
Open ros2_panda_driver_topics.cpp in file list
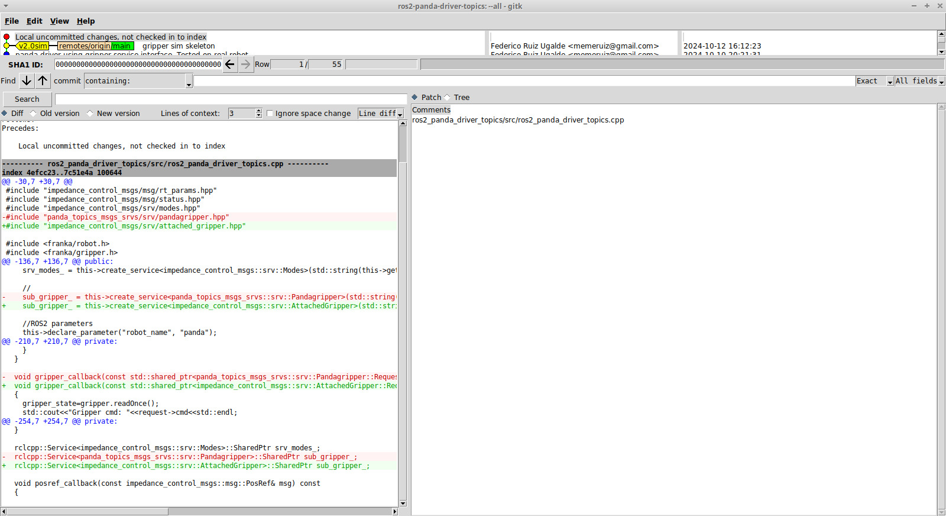pyautogui.click(x=518, y=120)
